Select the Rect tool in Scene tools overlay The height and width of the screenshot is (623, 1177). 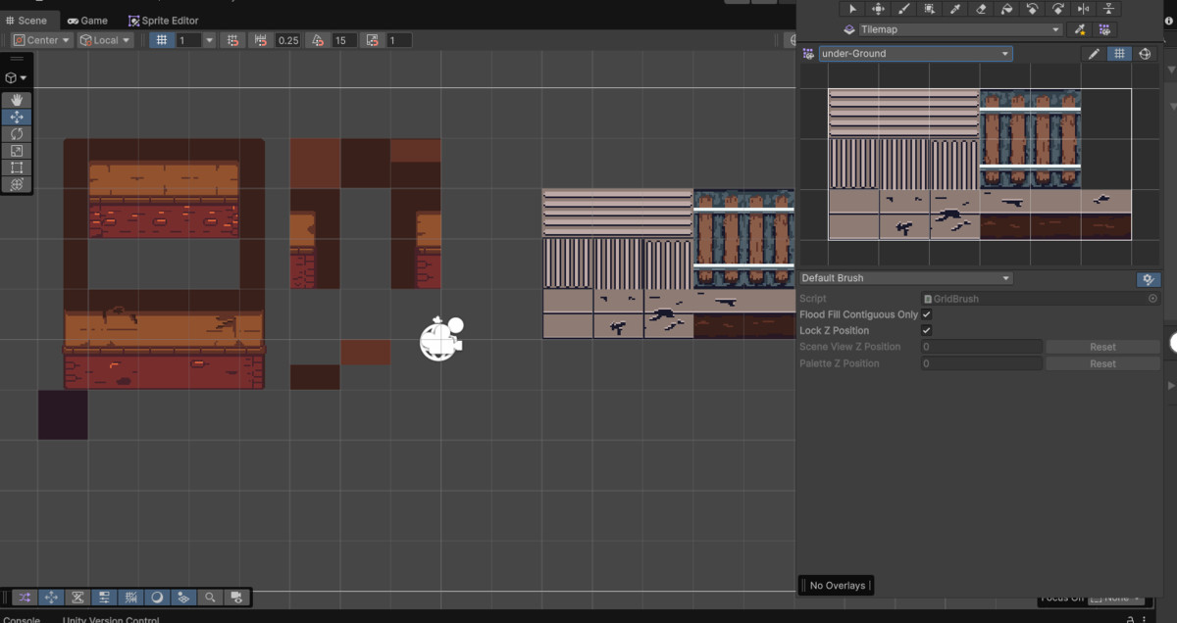coord(17,168)
